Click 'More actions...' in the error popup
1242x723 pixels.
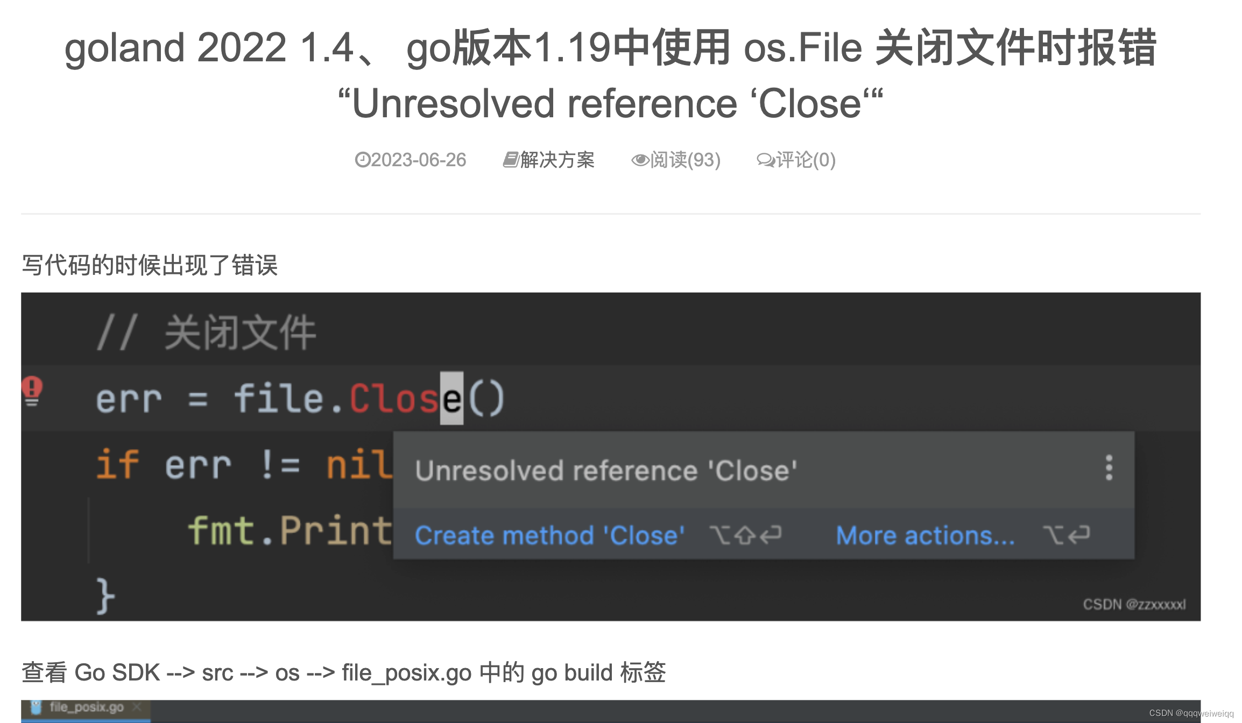(x=925, y=535)
